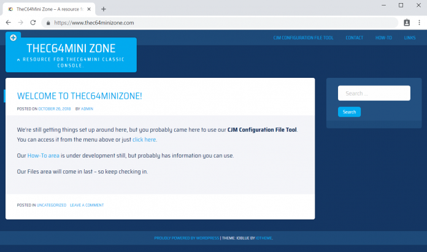This screenshot has width=427, height=252.
Task: Reload the current page
Action: 33,23
